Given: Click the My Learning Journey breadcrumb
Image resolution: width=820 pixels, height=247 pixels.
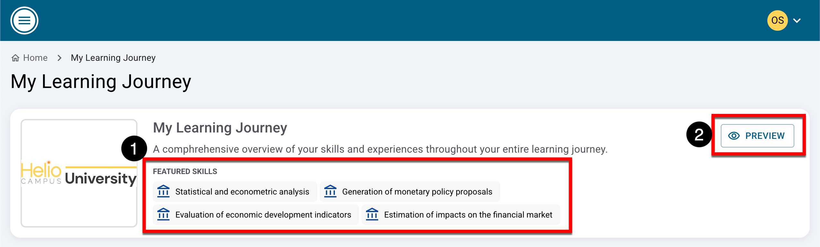Looking at the screenshot, I should click(x=113, y=58).
